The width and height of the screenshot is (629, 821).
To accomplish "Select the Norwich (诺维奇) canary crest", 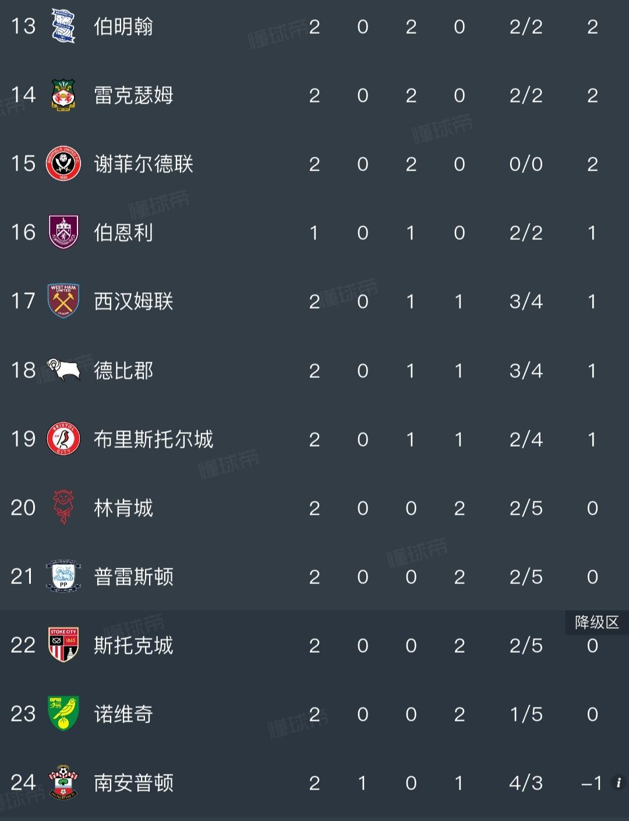I will (63, 713).
